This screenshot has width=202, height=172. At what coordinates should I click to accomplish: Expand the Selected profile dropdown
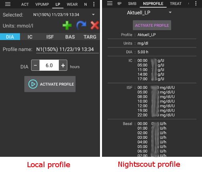tap(93, 14)
